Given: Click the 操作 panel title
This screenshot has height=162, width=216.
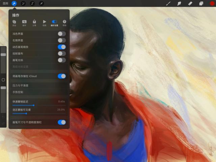Looking at the screenshot, I should (16, 15).
